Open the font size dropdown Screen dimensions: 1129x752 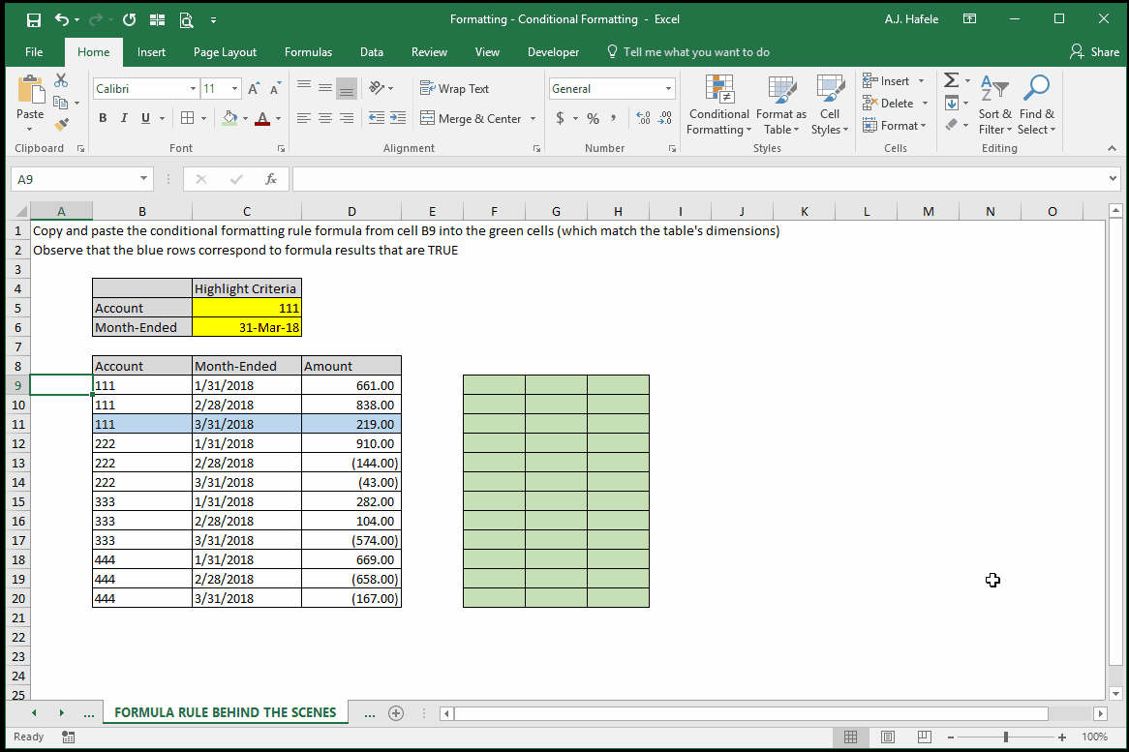tap(234, 88)
